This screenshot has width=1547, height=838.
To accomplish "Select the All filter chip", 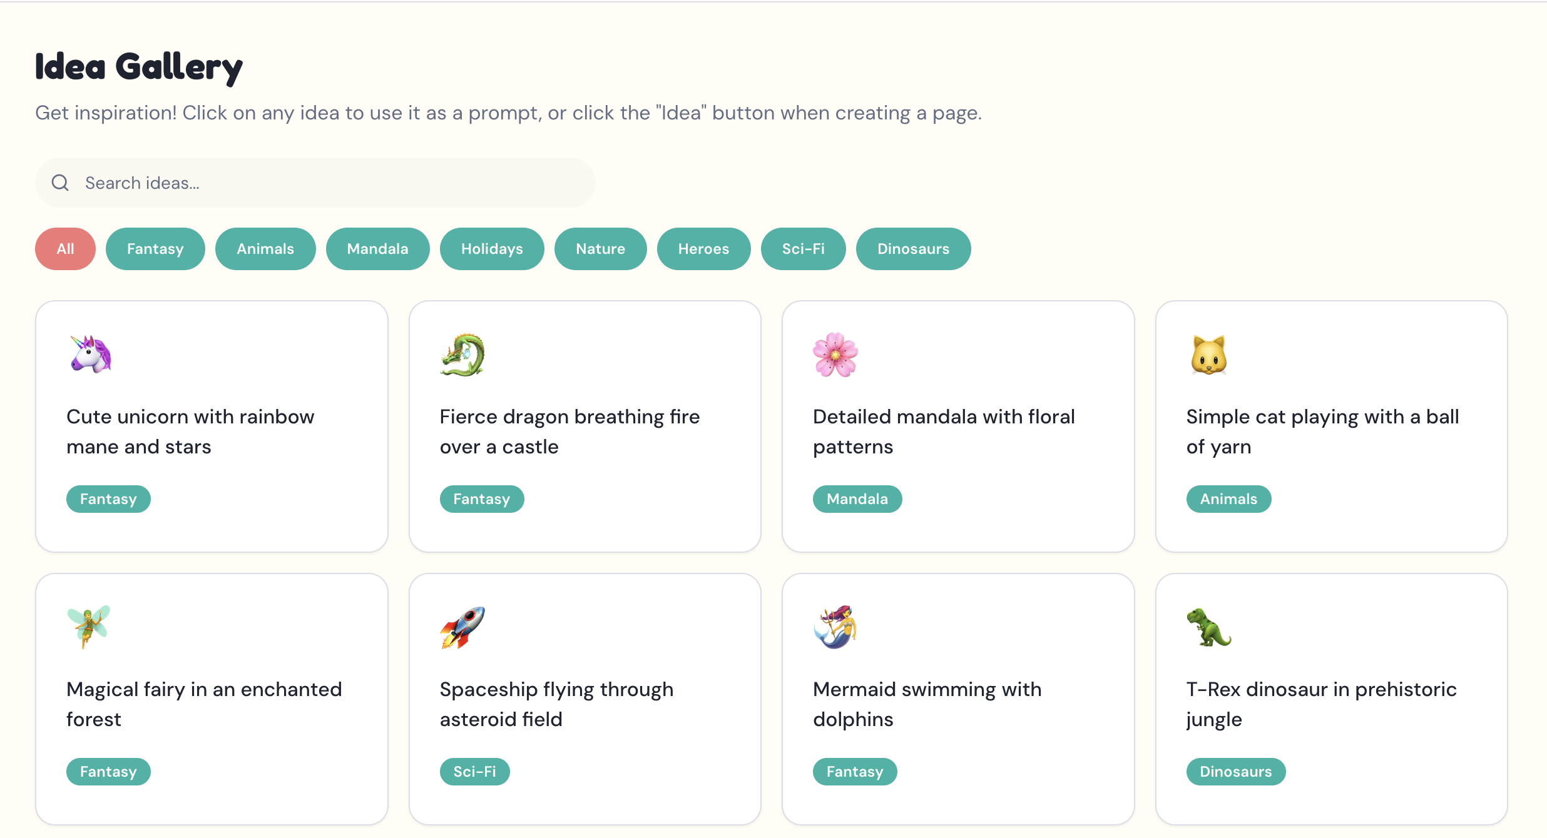I will 65,249.
